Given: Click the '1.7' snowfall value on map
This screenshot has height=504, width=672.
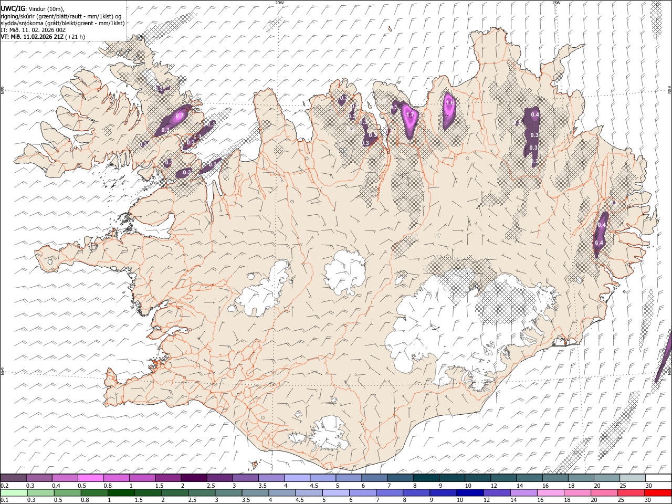Looking at the screenshot, I should click(x=411, y=115).
